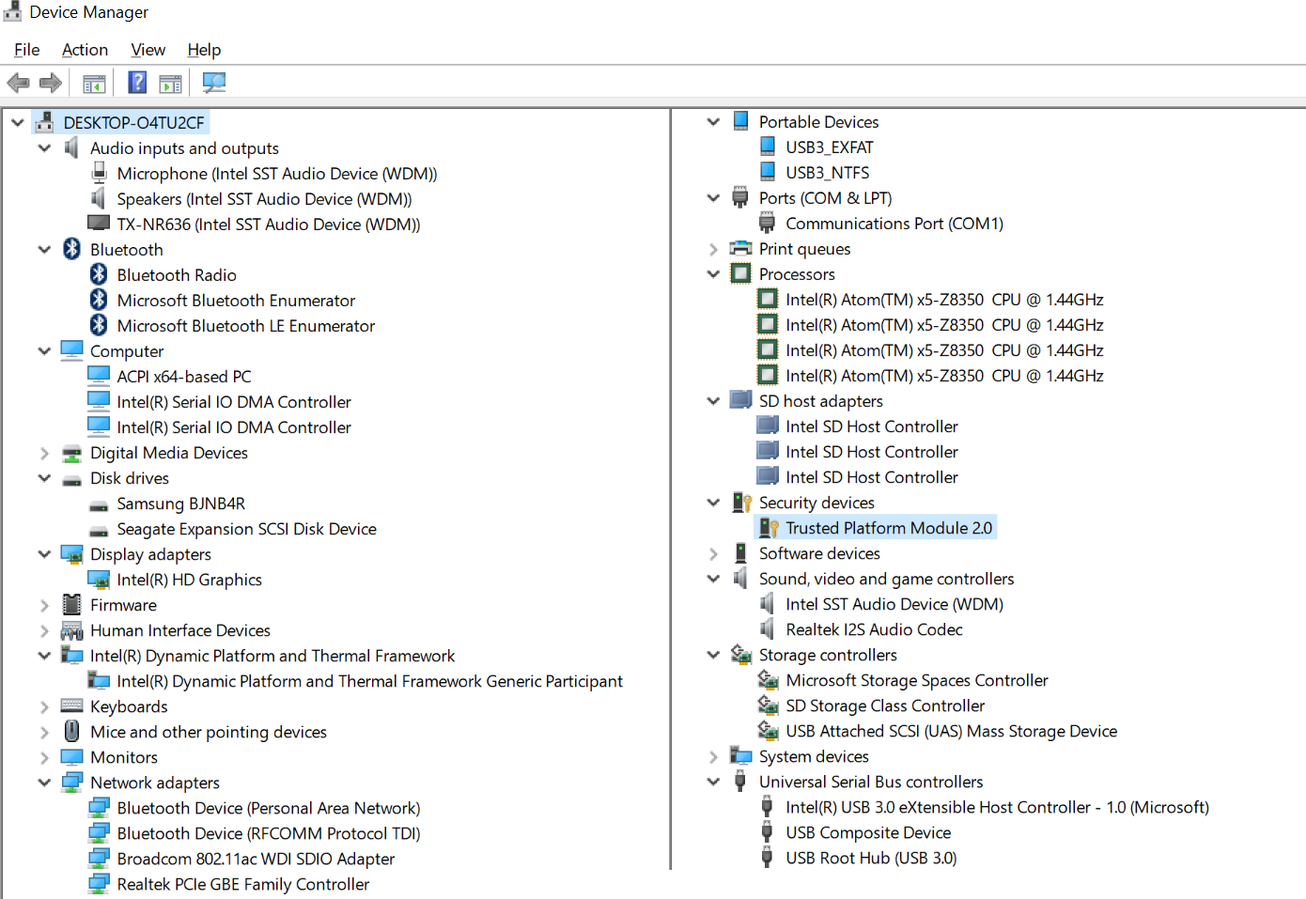
Task: Expand the Software devices category
Action: pyautogui.click(x=713, y=553)
